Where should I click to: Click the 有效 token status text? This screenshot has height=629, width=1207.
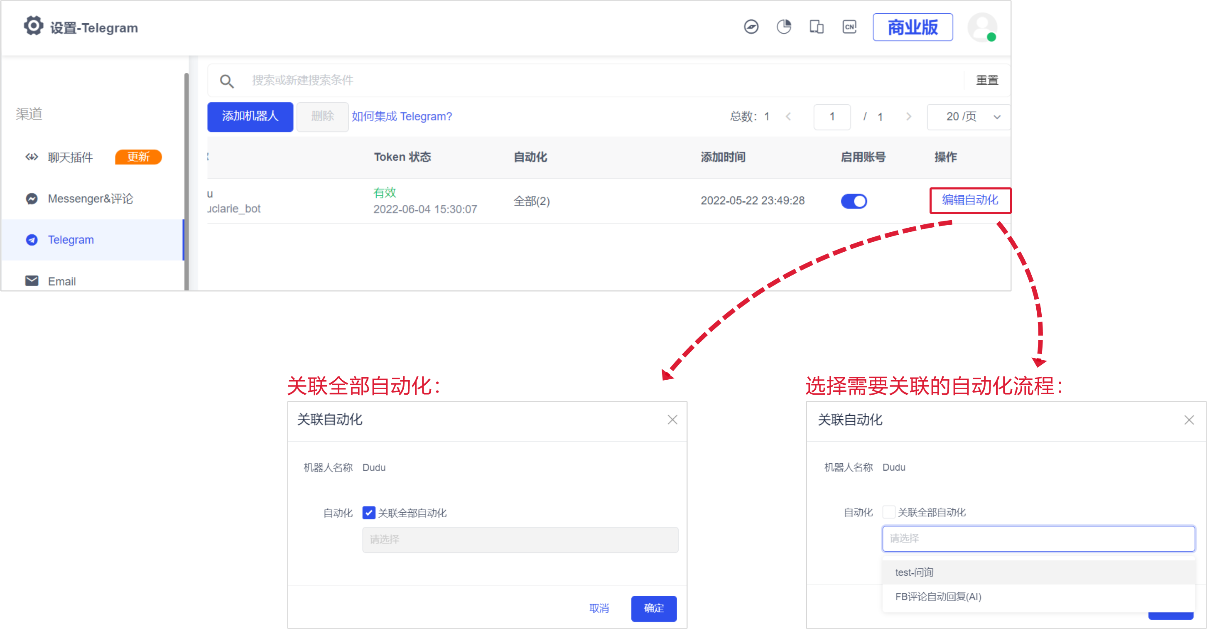(385, 193)
